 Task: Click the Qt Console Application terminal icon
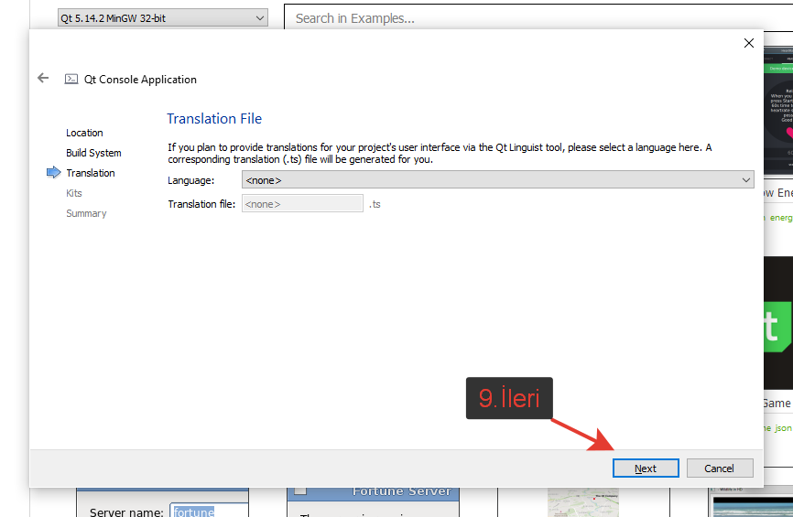(x=71, y=80)
